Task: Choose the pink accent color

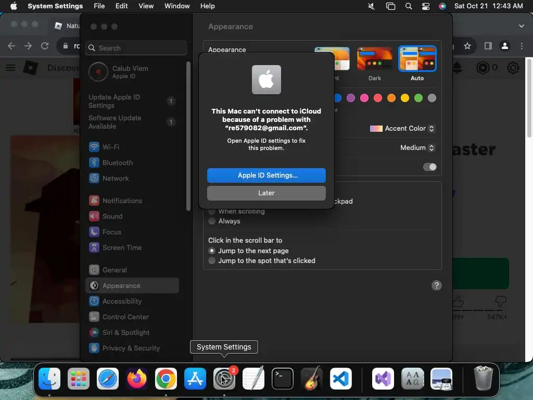Action: point(364,98)
